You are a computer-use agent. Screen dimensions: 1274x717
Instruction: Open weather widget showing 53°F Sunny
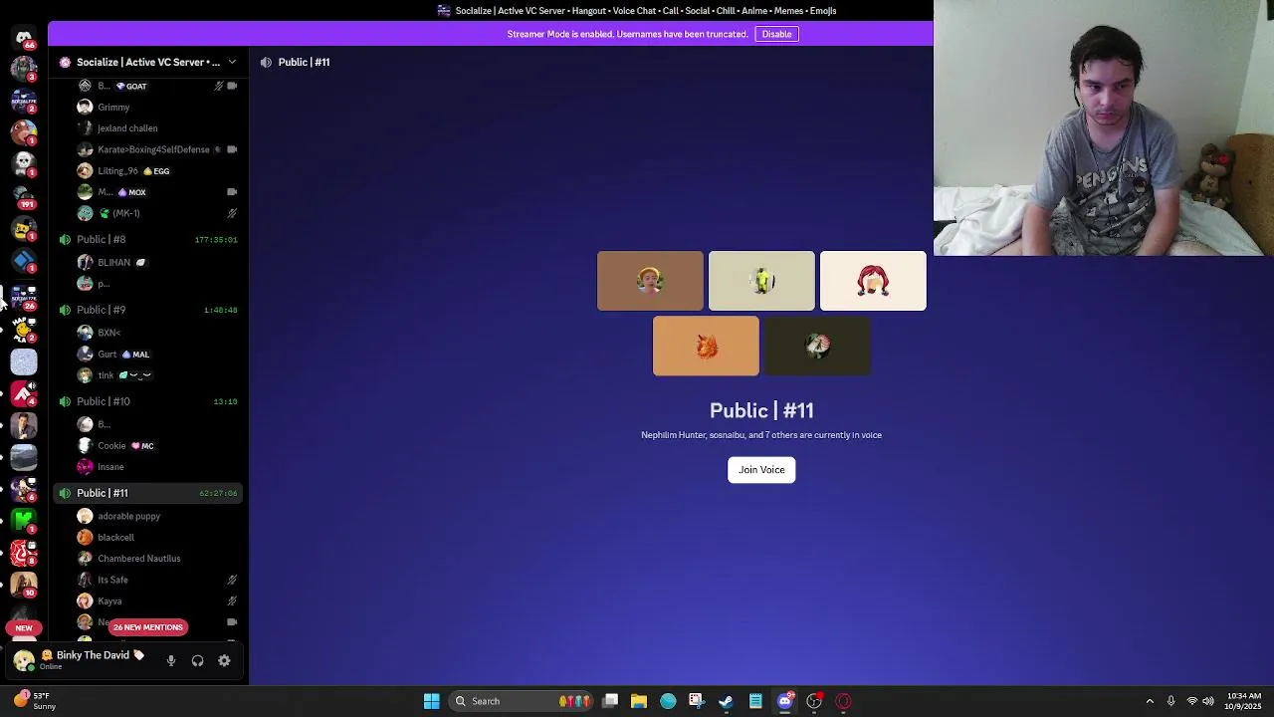pos(33,701)
